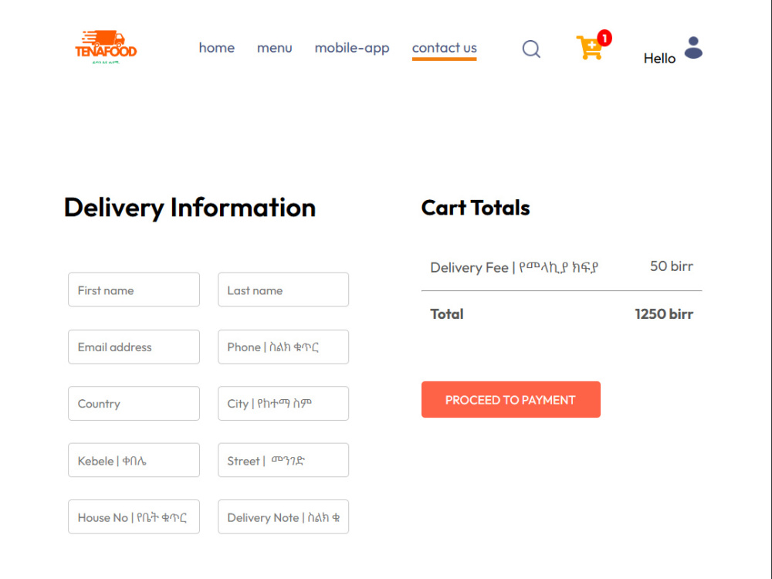Go to the home menu item

click(x=217, y=48)
